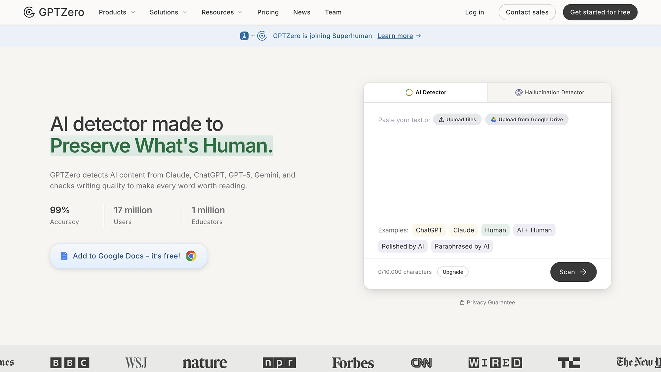Click the Contact sales button
This screenshot has width=661, height=372.
tap(527, 12)
